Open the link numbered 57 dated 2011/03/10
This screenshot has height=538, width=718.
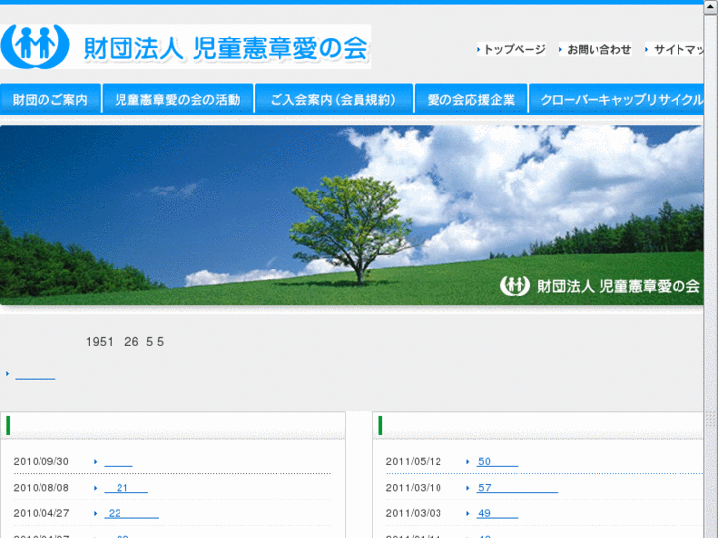517,487
